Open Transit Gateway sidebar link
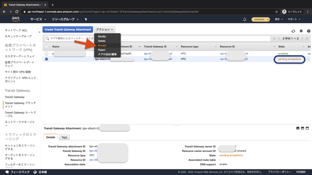Image resolution: width=312 pixels, height=175 pixels. 15,97
